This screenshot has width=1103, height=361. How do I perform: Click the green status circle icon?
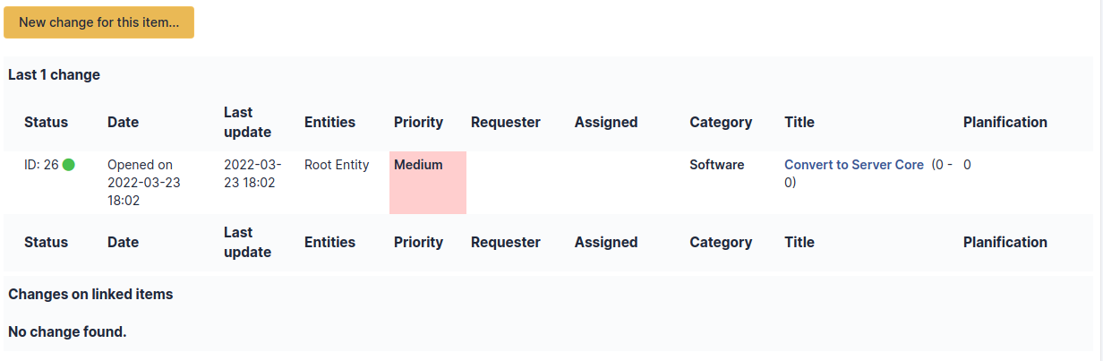pos(69,165)
